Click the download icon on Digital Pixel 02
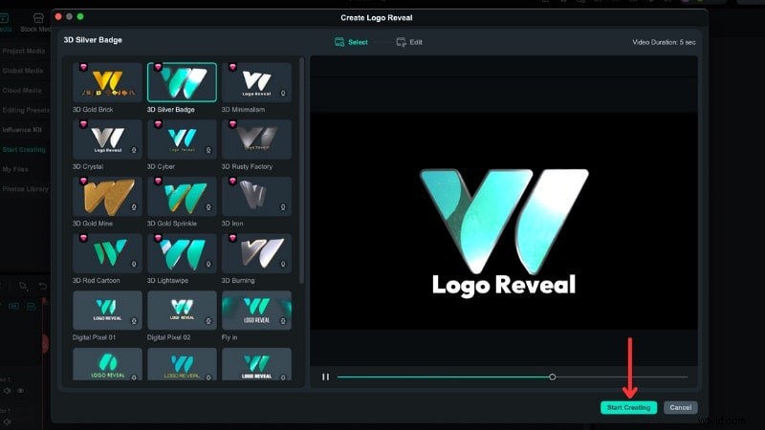765x430 pixels. [208, 321]
